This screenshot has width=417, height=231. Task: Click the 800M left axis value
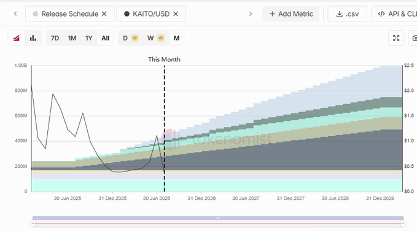[21, 91]
